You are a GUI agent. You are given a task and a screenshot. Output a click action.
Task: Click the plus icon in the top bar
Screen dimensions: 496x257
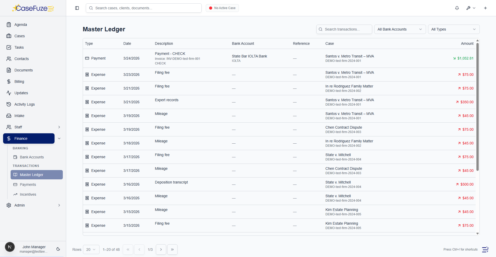485,8
